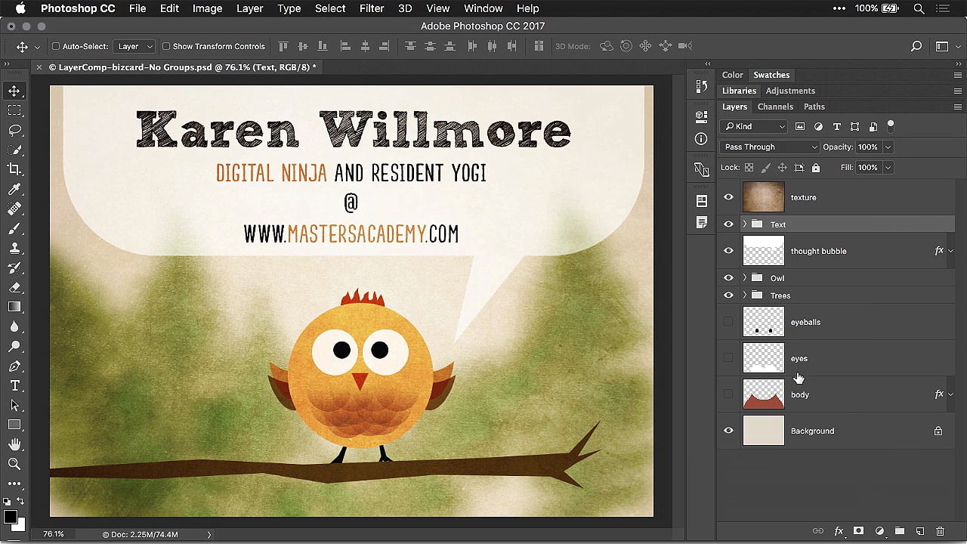This screenshot has width=967, height=544.
Task: Open the Layer menu
Action: click(249, 8)
